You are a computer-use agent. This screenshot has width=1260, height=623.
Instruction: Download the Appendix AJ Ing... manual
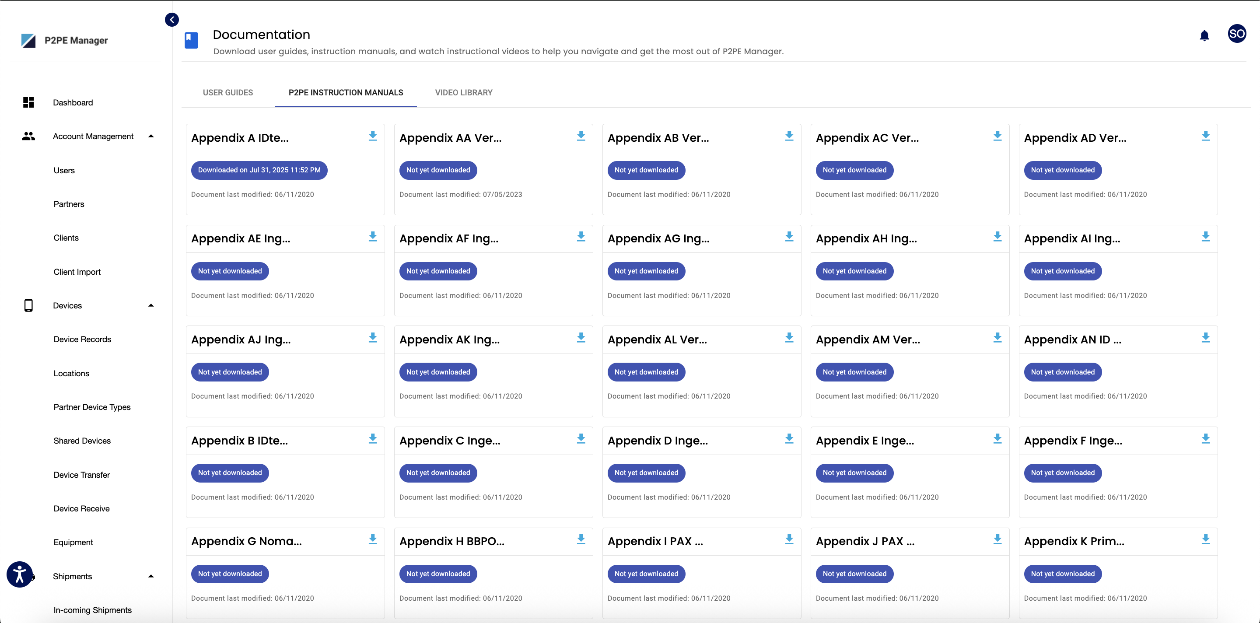point(373,337)
